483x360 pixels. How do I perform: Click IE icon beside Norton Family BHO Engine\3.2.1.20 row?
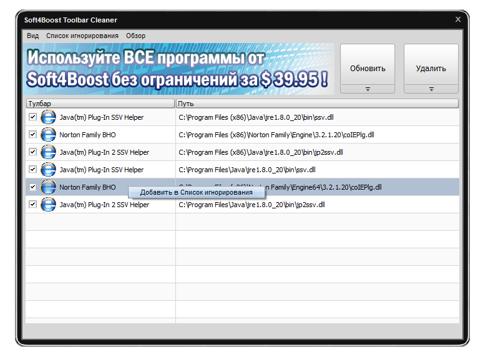click(x=48, y=135)
